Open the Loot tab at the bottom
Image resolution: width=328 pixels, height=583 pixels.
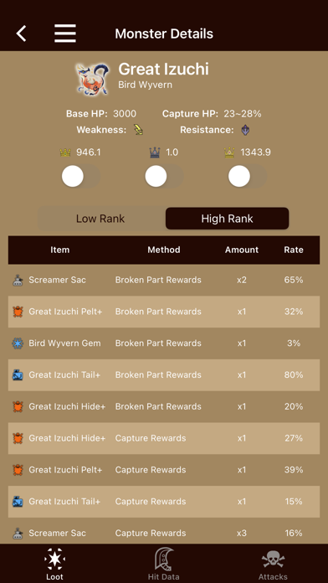pos(54,564)
